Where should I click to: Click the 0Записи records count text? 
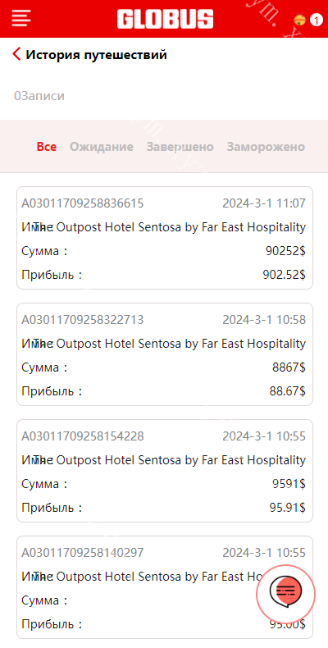pos(39,96)
